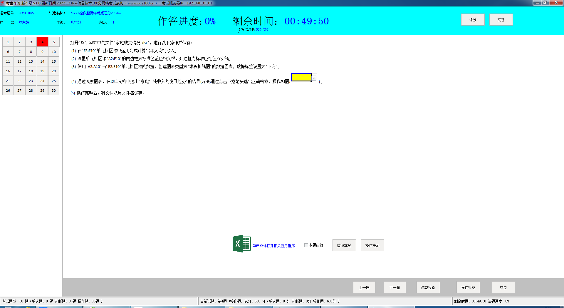Click the 评分 button at top
Screen dimensions: 564x308
click(x=473, y=20)
